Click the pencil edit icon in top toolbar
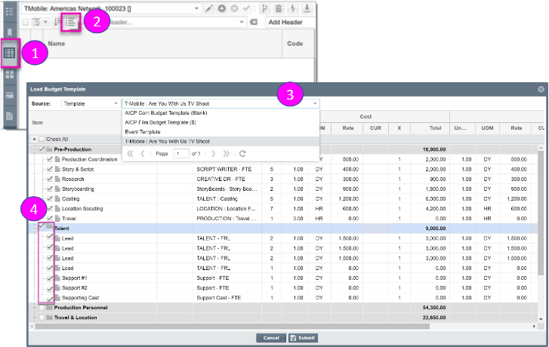The height and width of the screenshot is (347, 549). coord(209,8)
